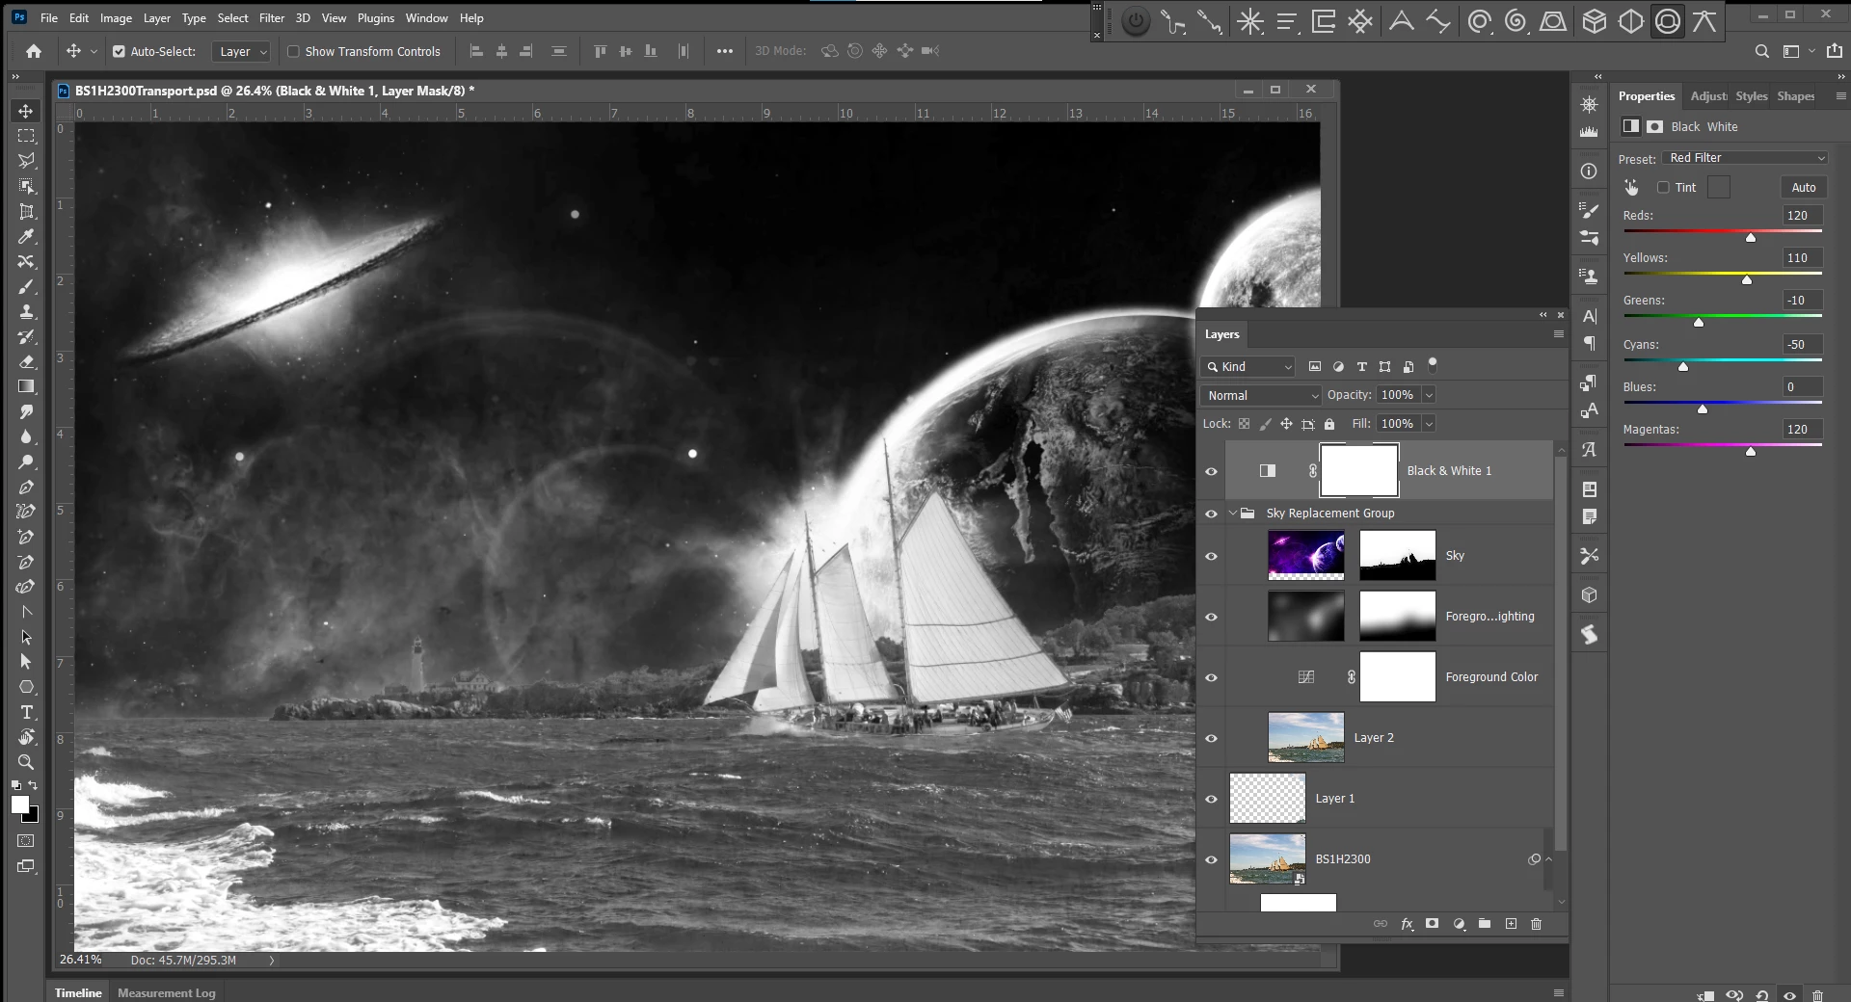Select the Eraser tool
Screen dimensions: 1851x1002
click(26, 361)
